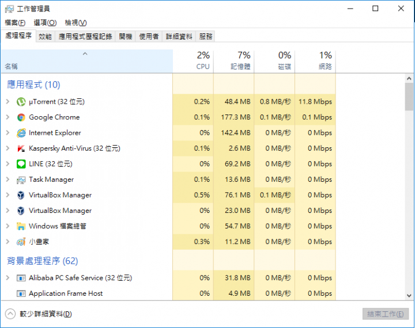This screenshot has width=415, height=328.
Task: Click the Application Frame Host icon
Action: [x=21, y=293]
